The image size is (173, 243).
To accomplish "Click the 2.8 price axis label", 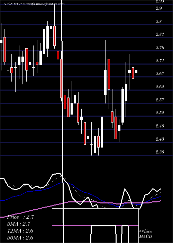I will 158,22.
